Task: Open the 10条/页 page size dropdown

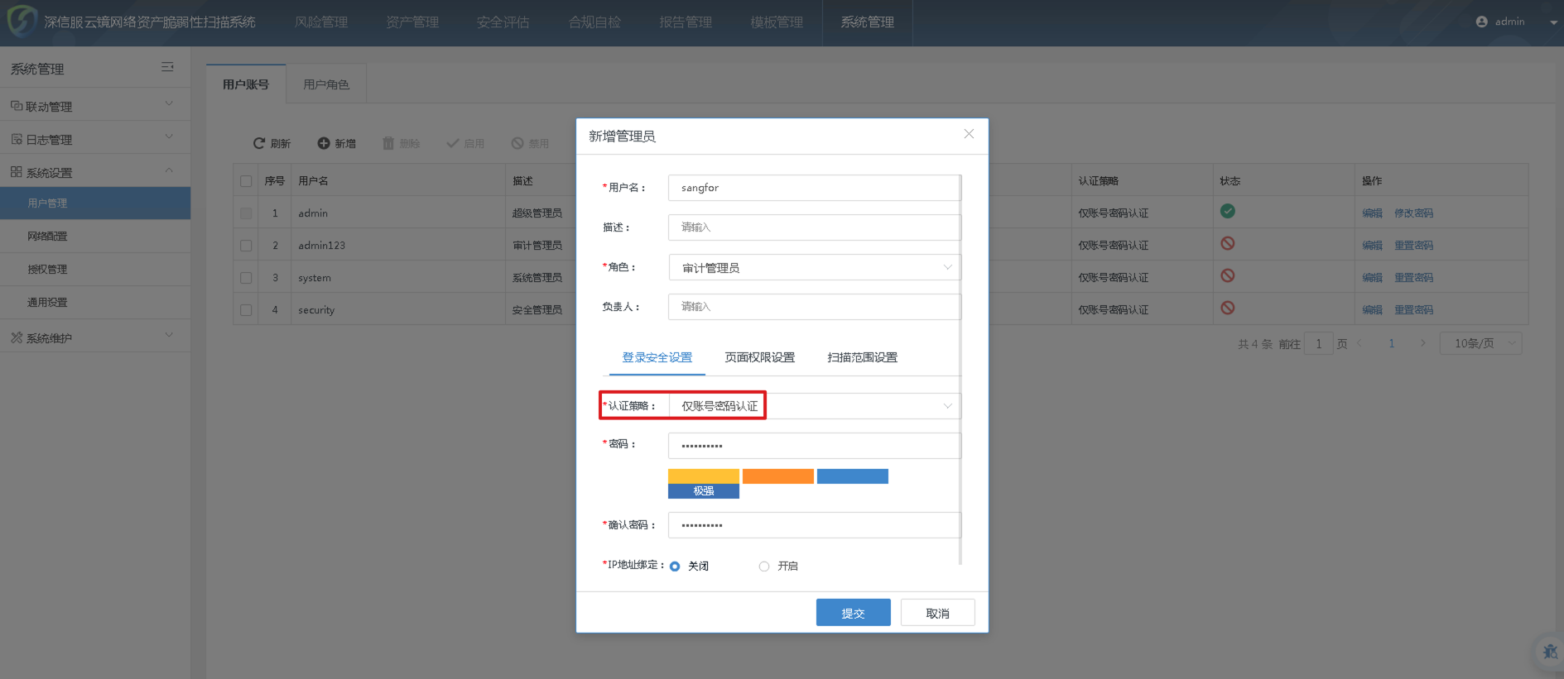Action: click(1481, 343)
